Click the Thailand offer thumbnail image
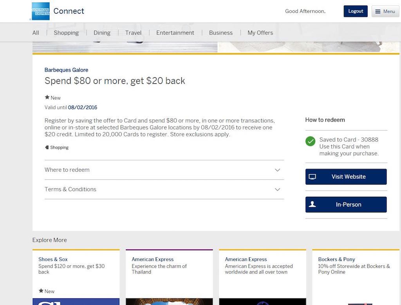This screenshot has width=401, height=305. coord(169,302)
